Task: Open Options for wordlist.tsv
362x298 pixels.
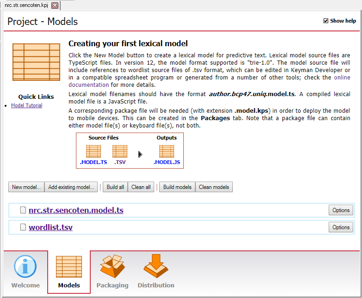Action: point(341,227)
